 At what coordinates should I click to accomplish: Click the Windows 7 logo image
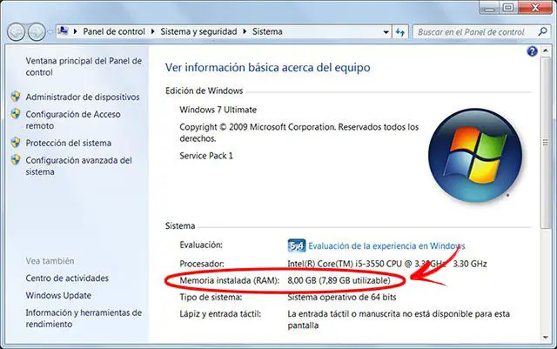[x=475, y=155]
